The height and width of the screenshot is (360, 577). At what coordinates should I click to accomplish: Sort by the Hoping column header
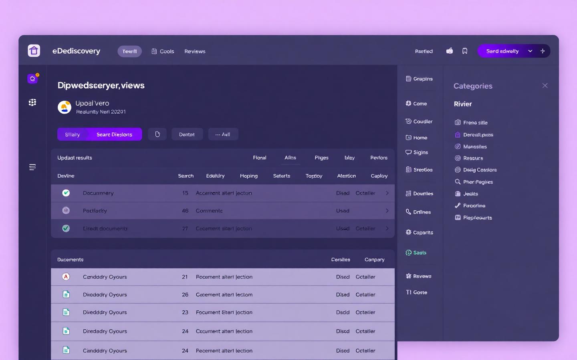point(249,176)
